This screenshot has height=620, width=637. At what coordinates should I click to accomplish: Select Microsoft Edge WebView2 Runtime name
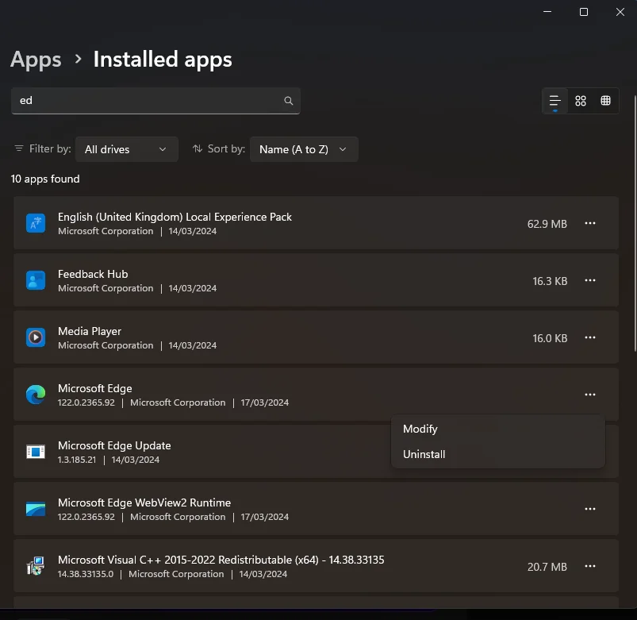(144, 503)
